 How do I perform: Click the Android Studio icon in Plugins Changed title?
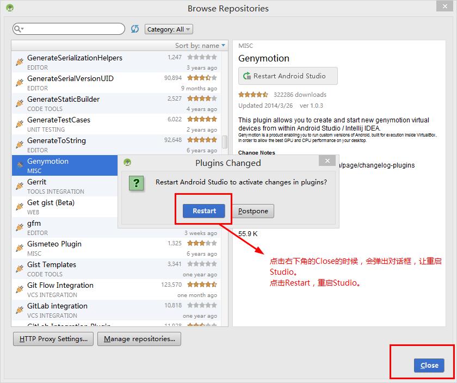coord(127,162)
